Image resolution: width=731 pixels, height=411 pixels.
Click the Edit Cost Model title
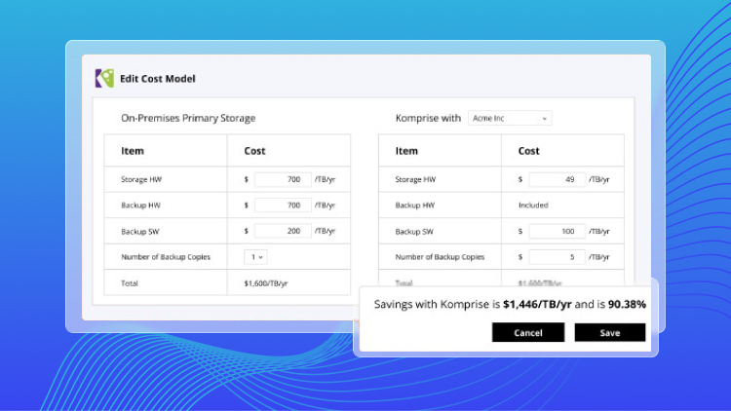point(158,79)
